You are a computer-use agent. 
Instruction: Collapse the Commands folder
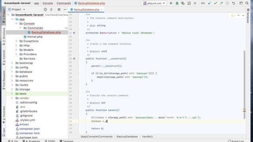point(20,28)
